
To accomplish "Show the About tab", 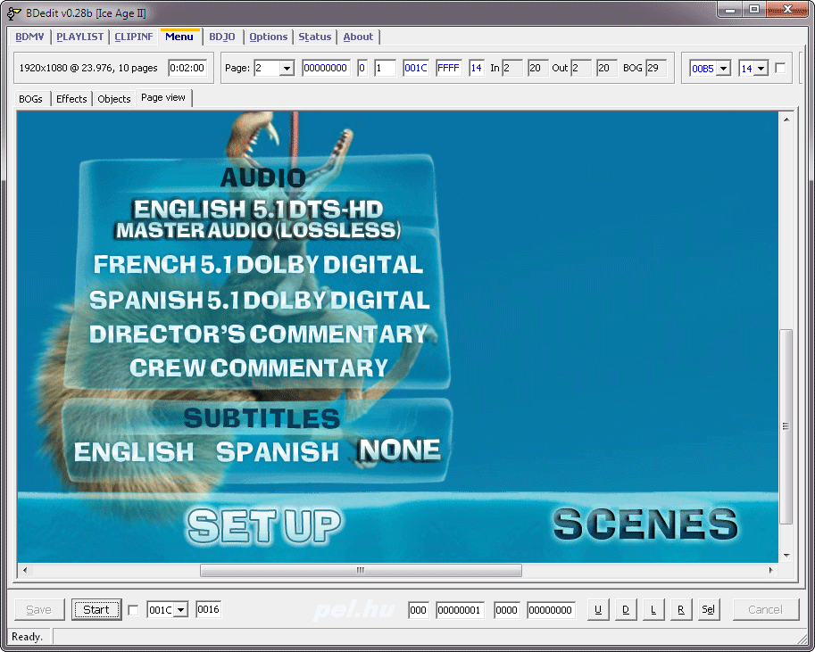I will point(358,37).
